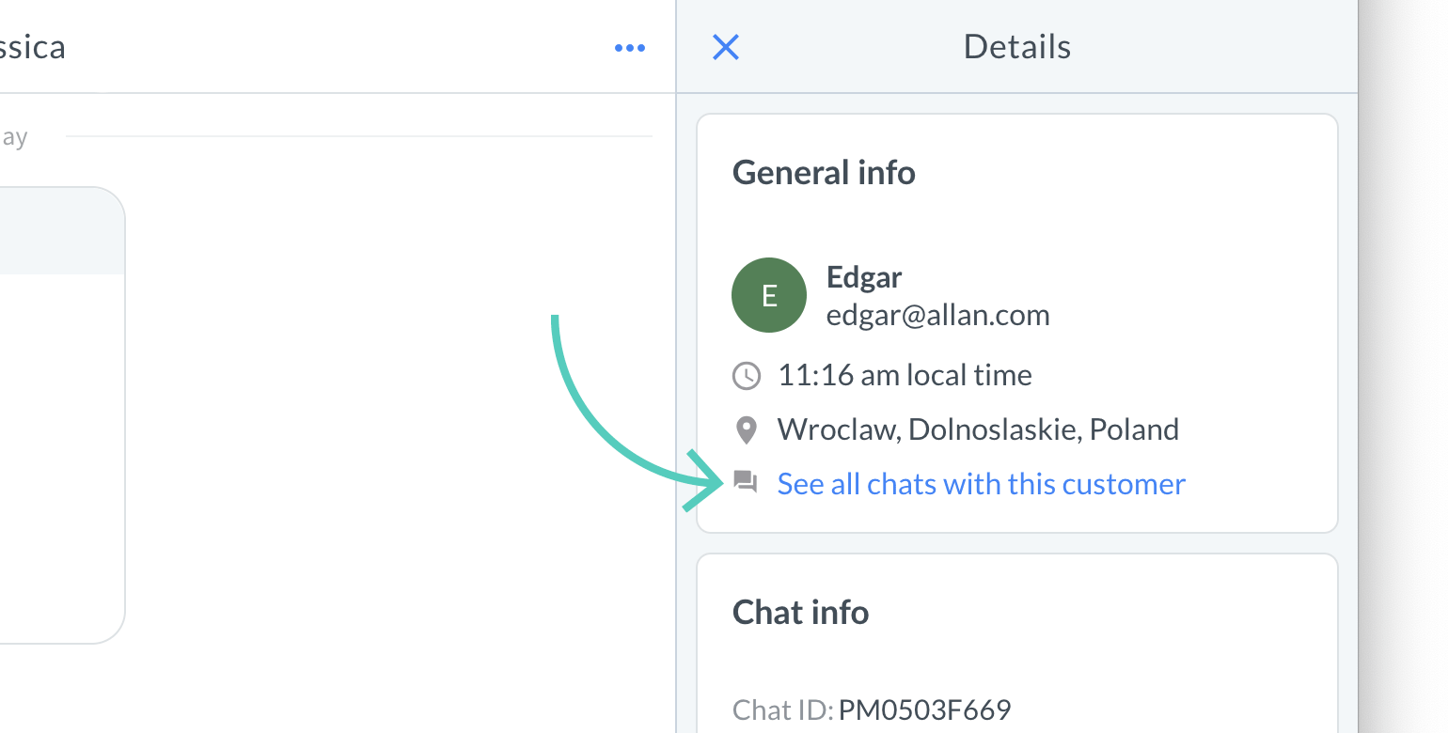
Task: Click the chat header name ending 'ssica'
Action: click(x=32, y=47)
